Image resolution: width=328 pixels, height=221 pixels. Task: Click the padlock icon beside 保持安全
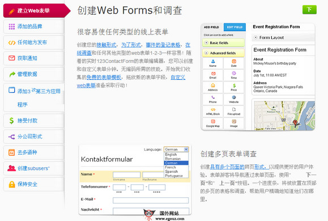(x=12, y=184)
